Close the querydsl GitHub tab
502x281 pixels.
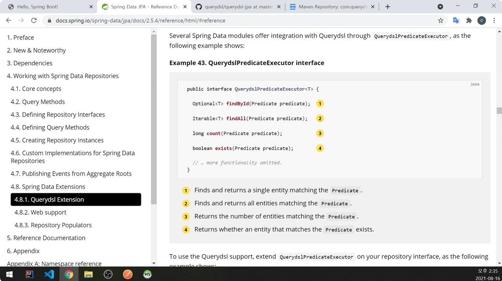[x=279, y=7]
